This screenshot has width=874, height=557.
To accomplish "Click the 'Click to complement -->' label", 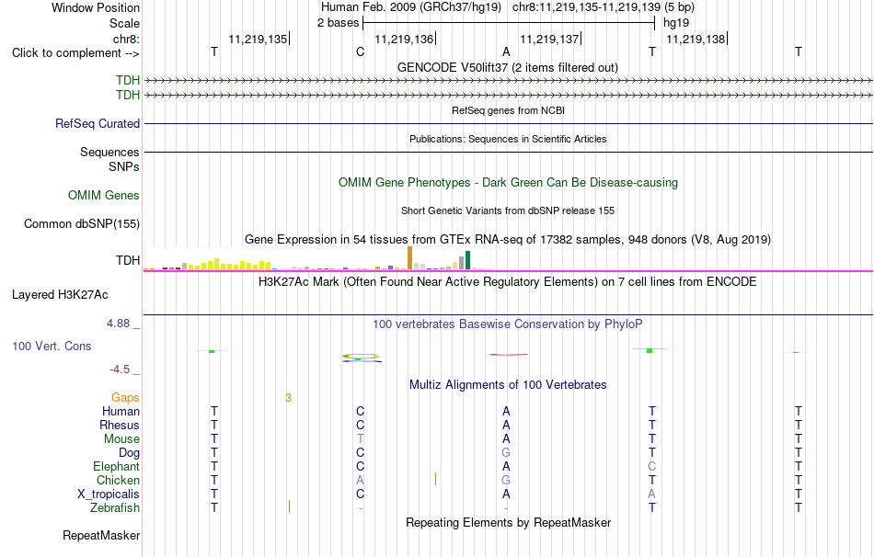I will point(75,53).
